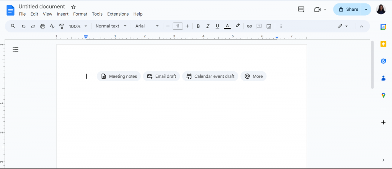
Task: Expand the 100% zoom dropdown
Action: (x=78, y=26)
